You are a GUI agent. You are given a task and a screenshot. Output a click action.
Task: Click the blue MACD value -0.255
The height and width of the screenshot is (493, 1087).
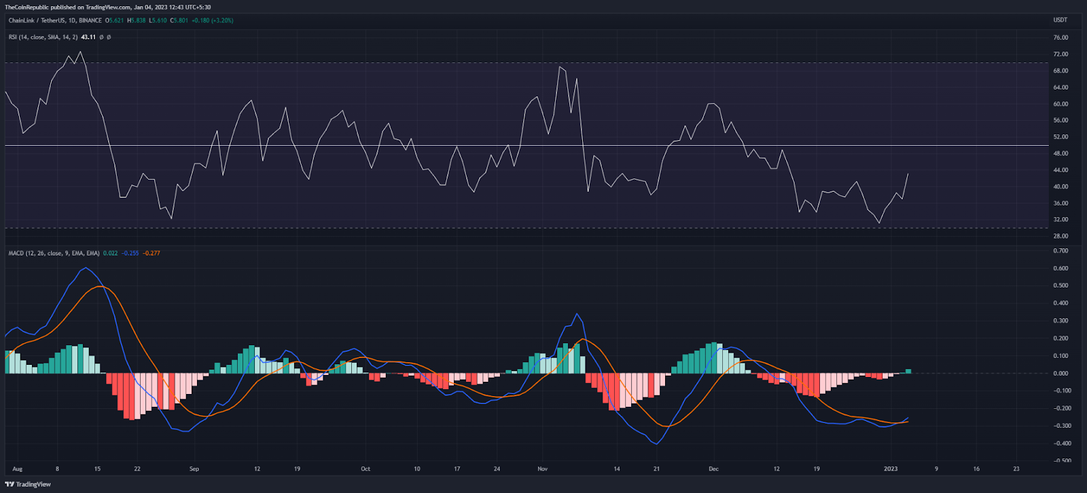pos(130,253)
